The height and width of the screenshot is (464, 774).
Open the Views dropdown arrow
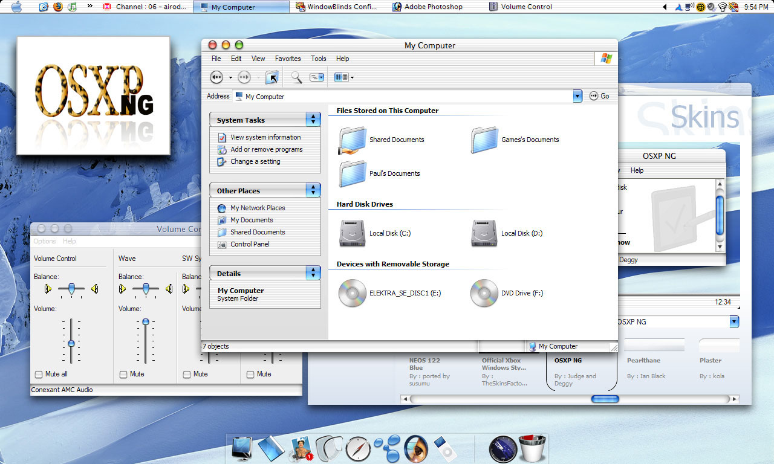(352, 77)
